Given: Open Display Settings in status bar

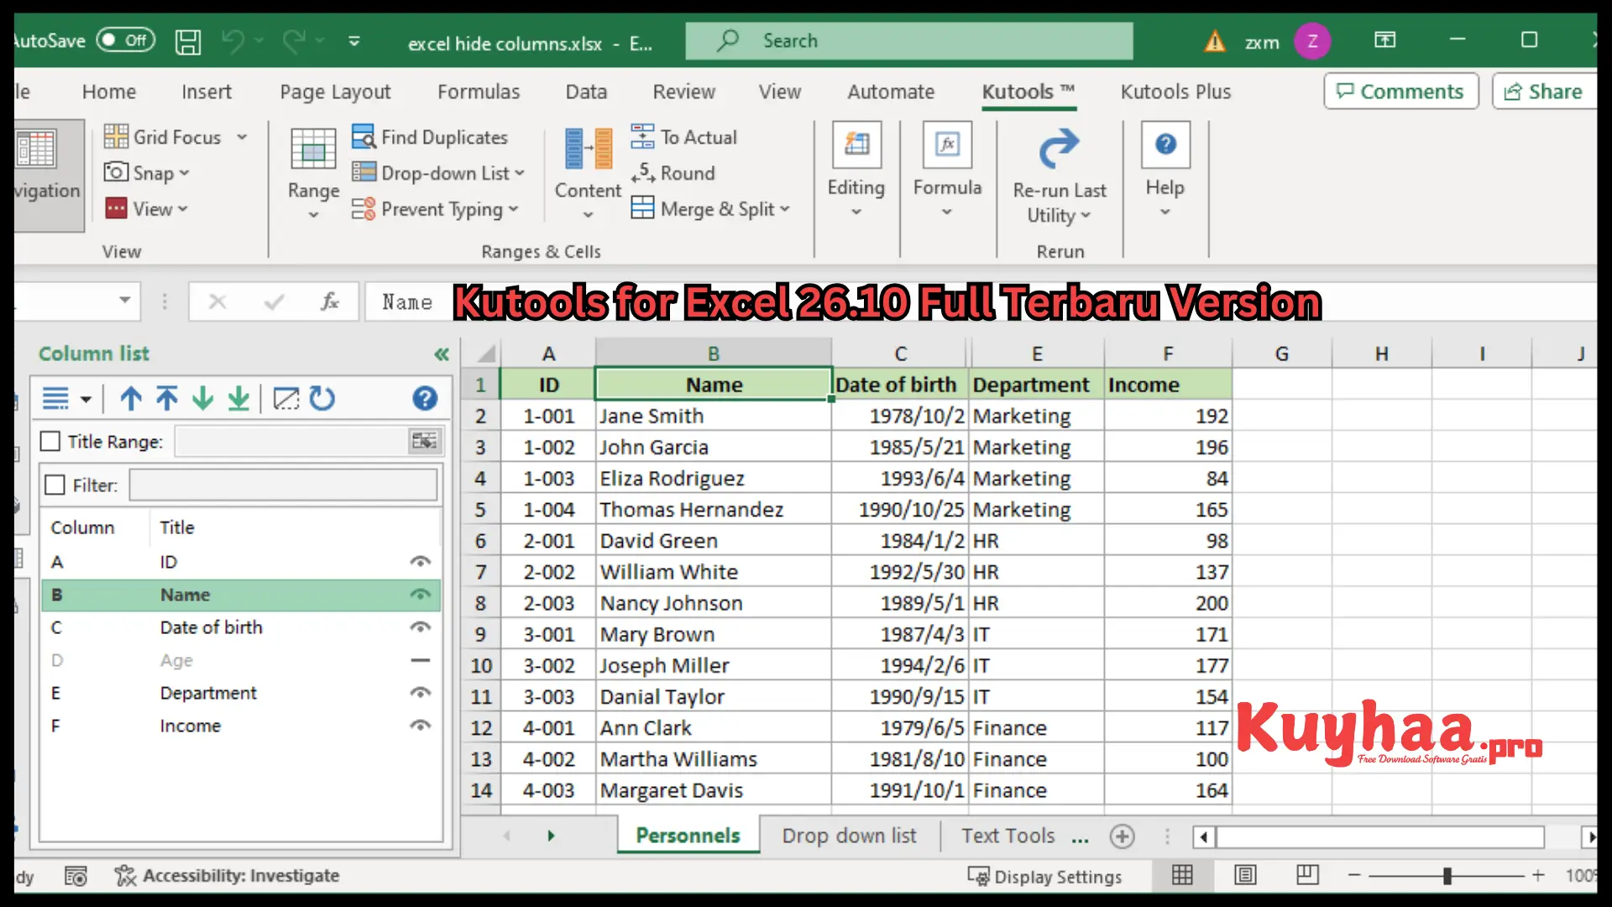Looking at the screenshot, I should pos(1044,876).
